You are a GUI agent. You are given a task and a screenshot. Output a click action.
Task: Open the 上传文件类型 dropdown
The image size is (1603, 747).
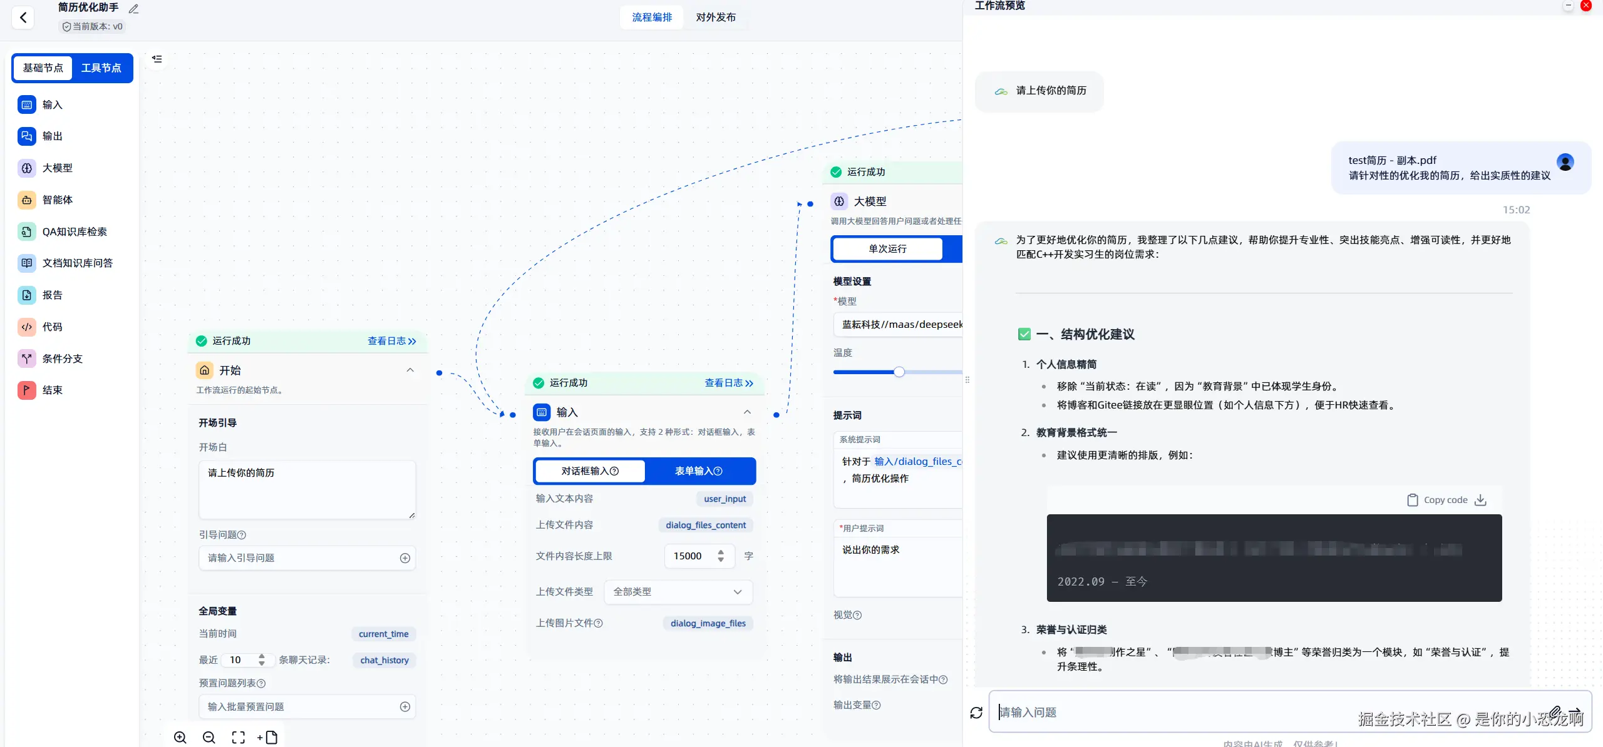[678, 592]
